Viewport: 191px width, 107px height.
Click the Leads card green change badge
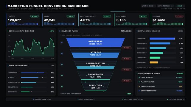(x=71, y=16)
